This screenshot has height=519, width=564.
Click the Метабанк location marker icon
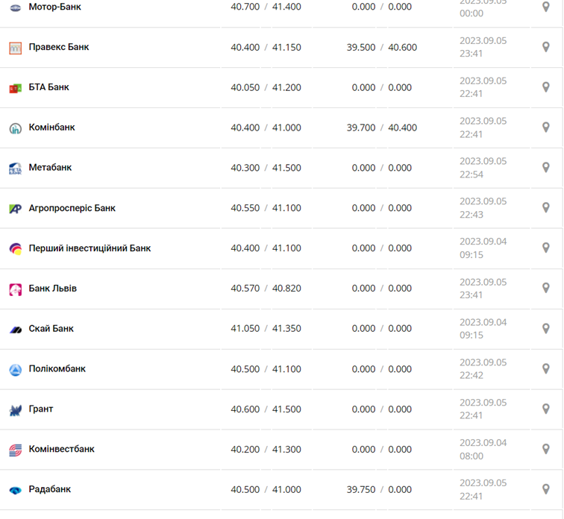pos(545,168)
